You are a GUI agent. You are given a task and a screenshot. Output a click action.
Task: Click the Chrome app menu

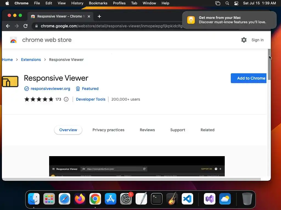coord(21,3)
